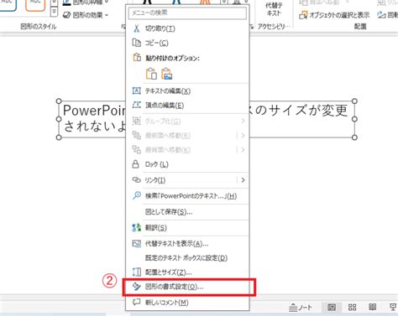Click the text box's top-right resize handle
The height and width of the screenshot is (316, 398).
tap(354, 101)
